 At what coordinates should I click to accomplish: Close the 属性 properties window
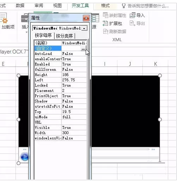pos(86,18)
